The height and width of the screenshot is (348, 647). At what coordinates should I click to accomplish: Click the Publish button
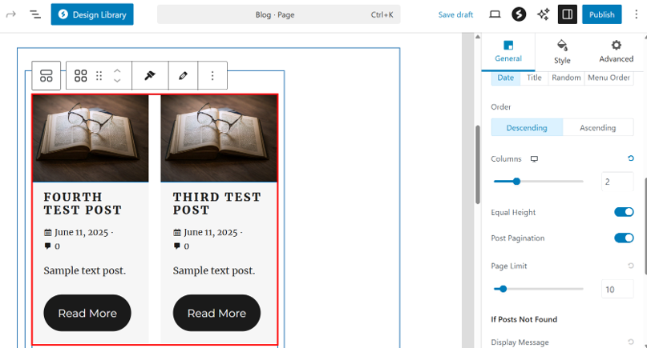601,14
